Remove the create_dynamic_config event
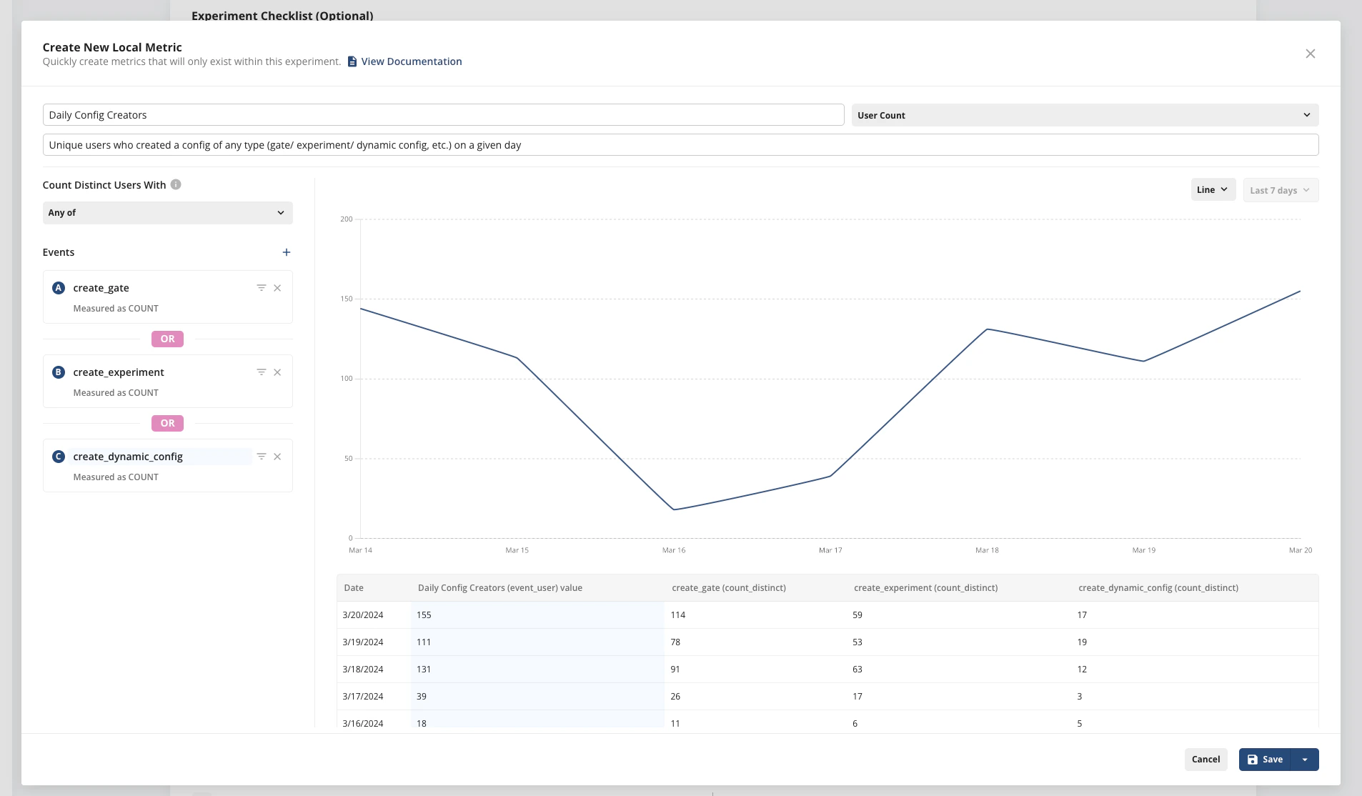 [278, 456]
